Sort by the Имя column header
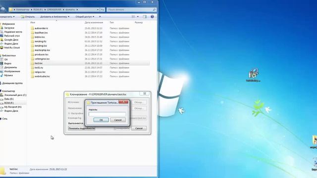The height and width of the screenshot is (178, 317). (33, 23)
